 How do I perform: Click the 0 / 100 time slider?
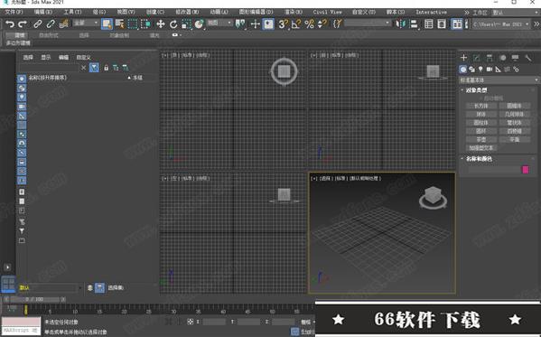point(34,299)
